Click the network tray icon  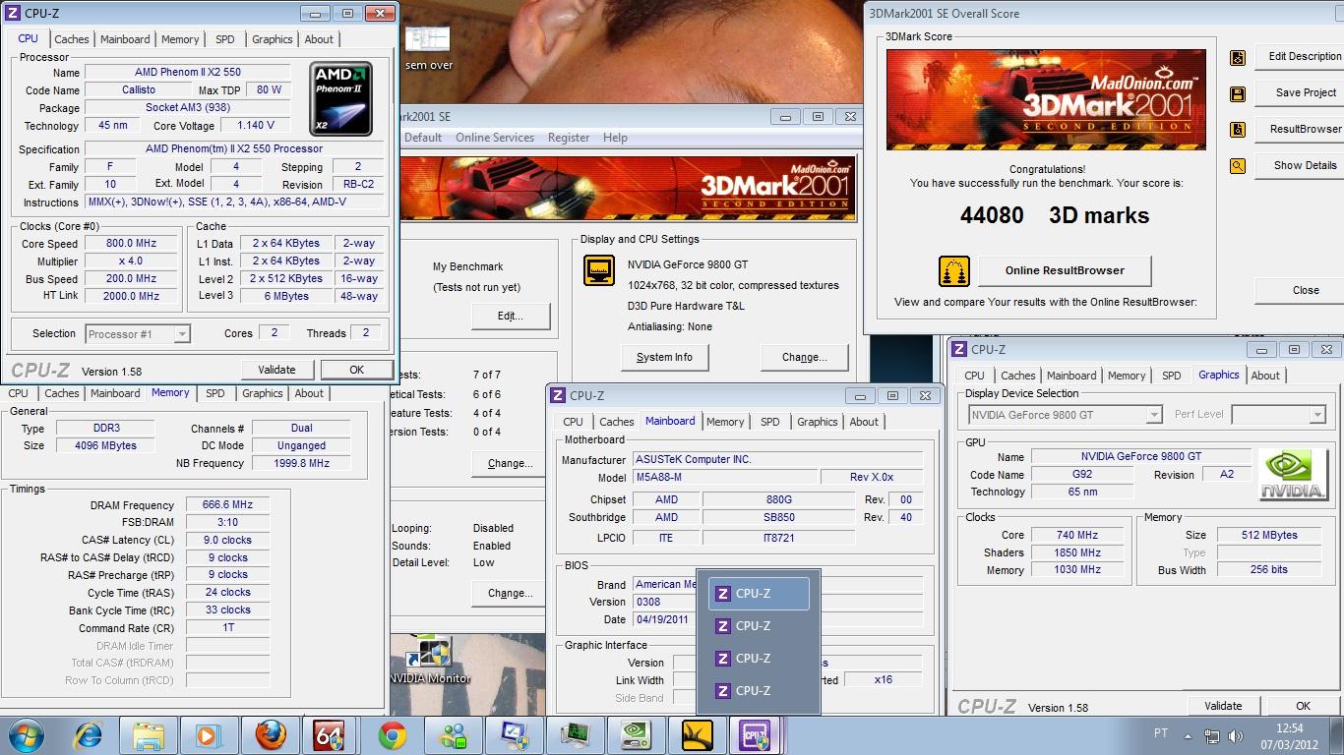pyautogui.click(x=1212, y=735)
